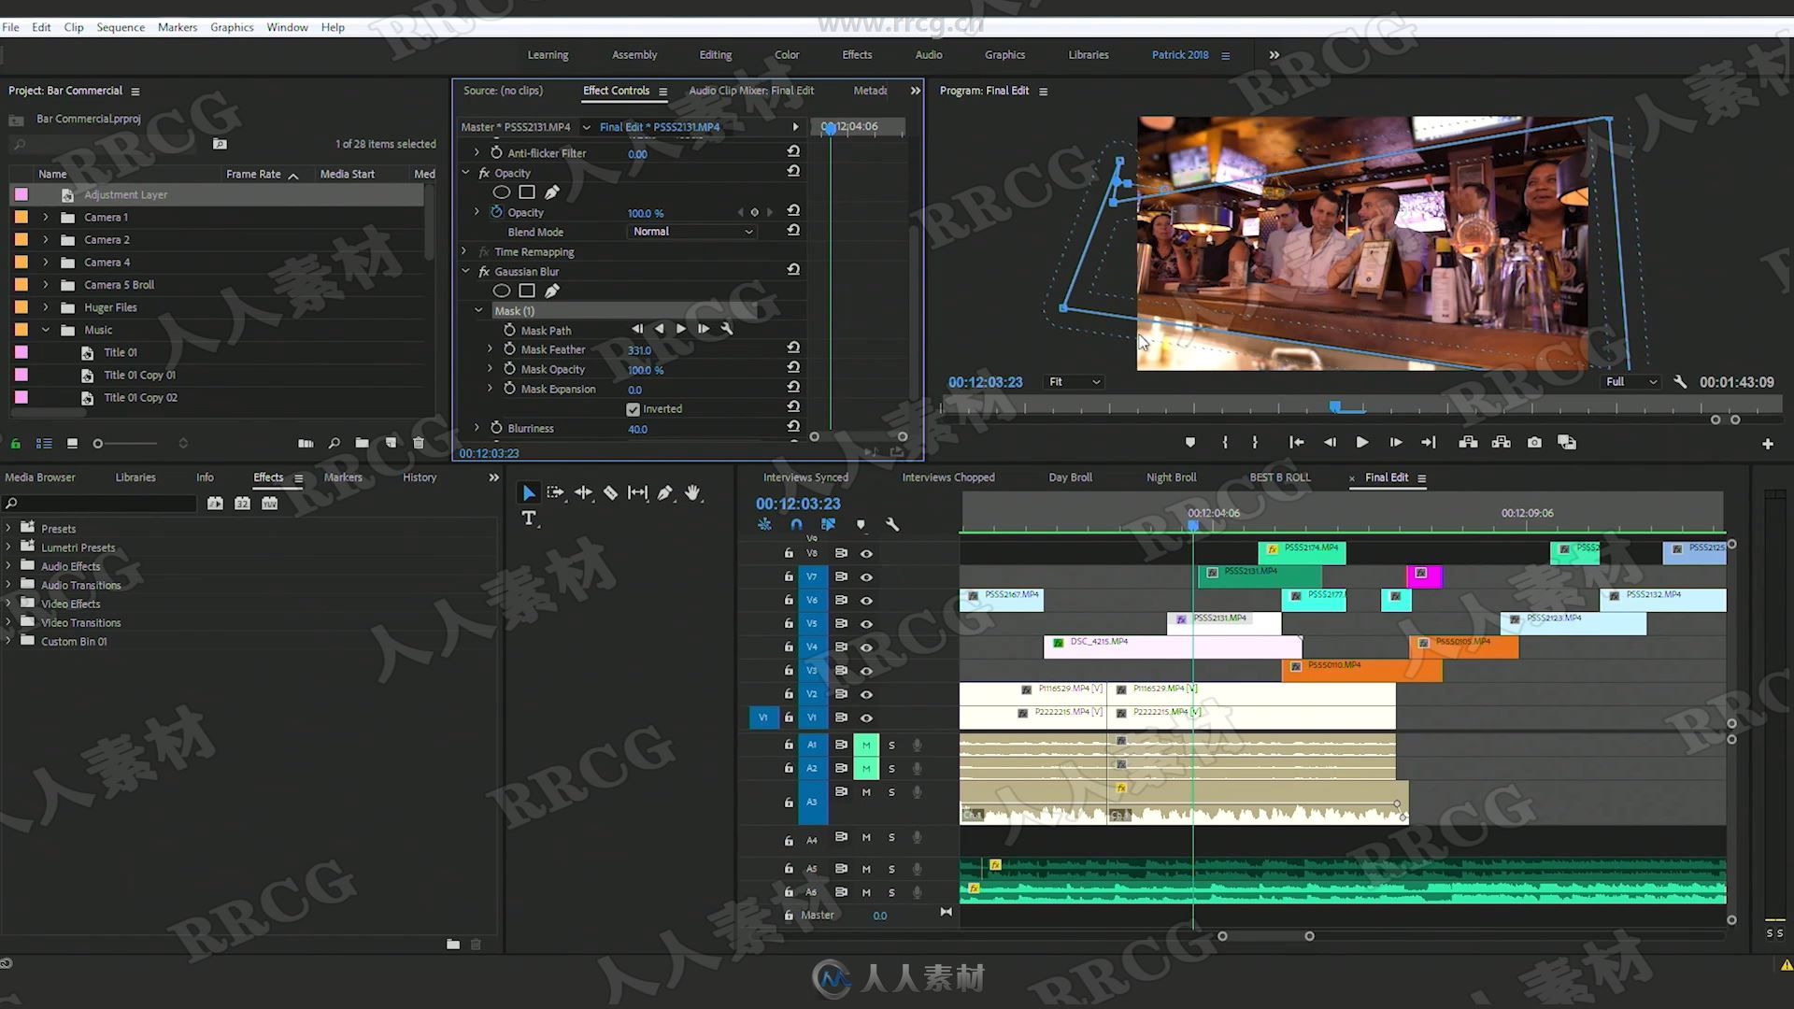This screenshot has height=1009, width=1794.
Task: Collapse Mask (1) section
Action: coord(478,310)
